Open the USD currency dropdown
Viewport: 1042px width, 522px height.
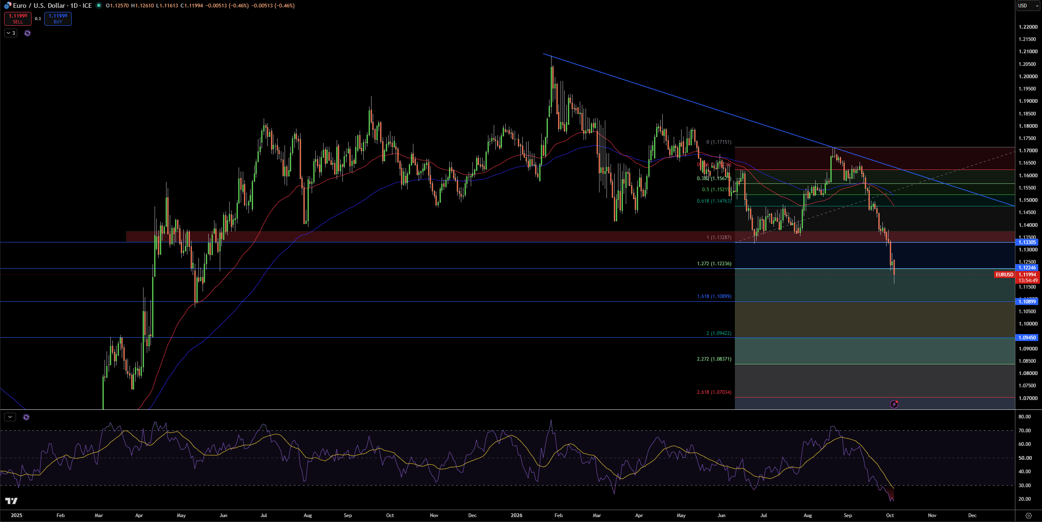pos(1028,5)
